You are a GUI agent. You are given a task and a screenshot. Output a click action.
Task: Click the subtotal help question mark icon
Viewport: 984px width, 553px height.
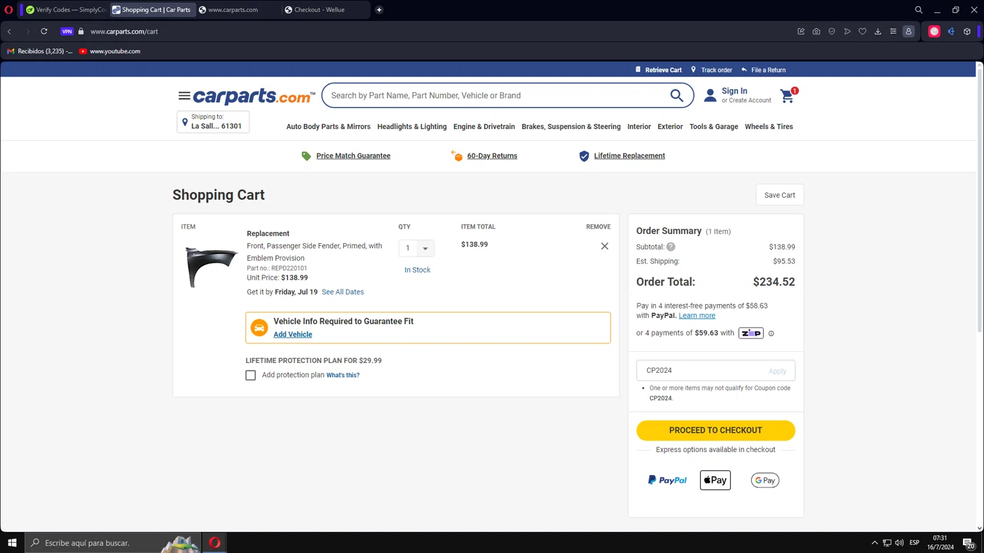point(670,247)
